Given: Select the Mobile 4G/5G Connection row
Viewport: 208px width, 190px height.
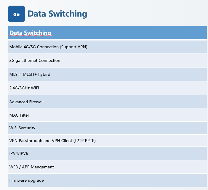Looking at the screenshot, I should (x=107, y=47).
